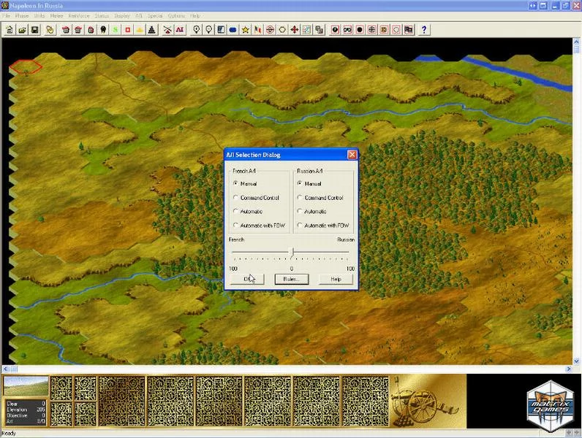Screen dimensions: 582x438
Task: Click the zoom out magnifier icon
Action: tap(208, 30)
